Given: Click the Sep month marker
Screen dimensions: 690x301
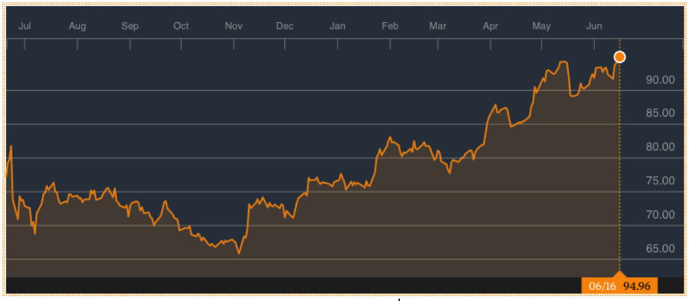Looking at the screenshot, I should tap(130, 26).
